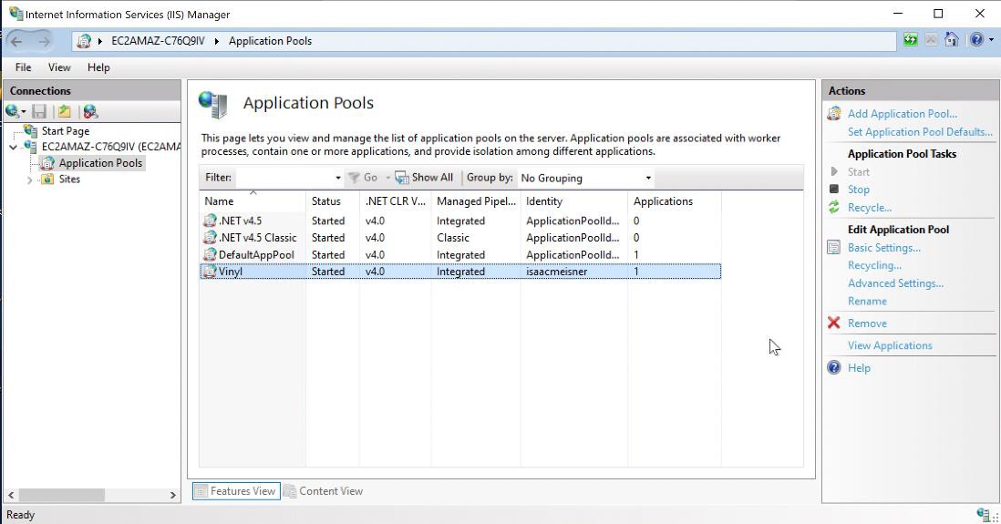Click the Stop icon under Application Pool Tasks
This screenshot has width=1001, height=524.
(833, 190)
